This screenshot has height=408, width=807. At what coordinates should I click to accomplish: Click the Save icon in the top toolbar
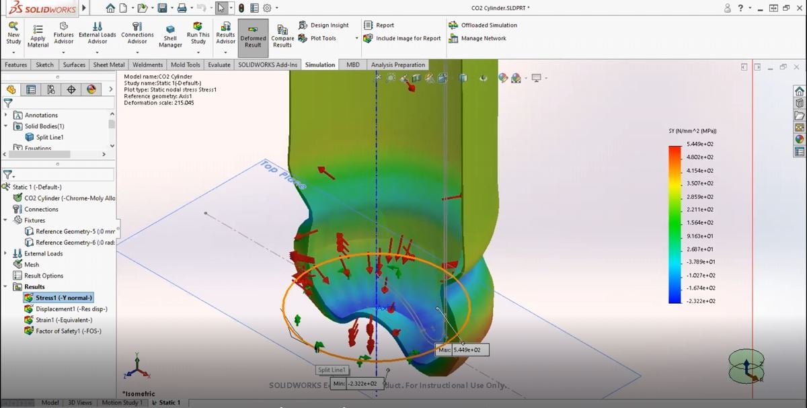pos(162,8)
